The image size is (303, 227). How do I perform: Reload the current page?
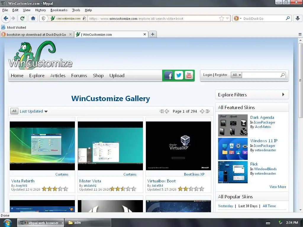pyautogui.click(x=22, y=19)
